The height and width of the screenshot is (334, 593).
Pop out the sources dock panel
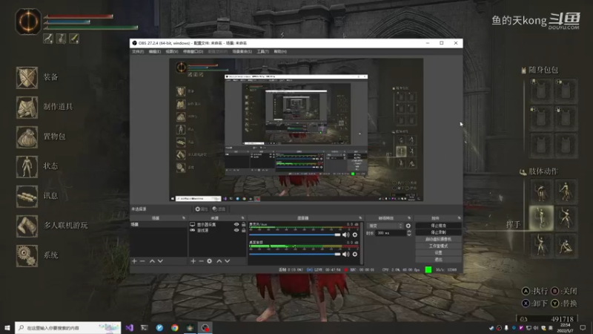(243, 218)
